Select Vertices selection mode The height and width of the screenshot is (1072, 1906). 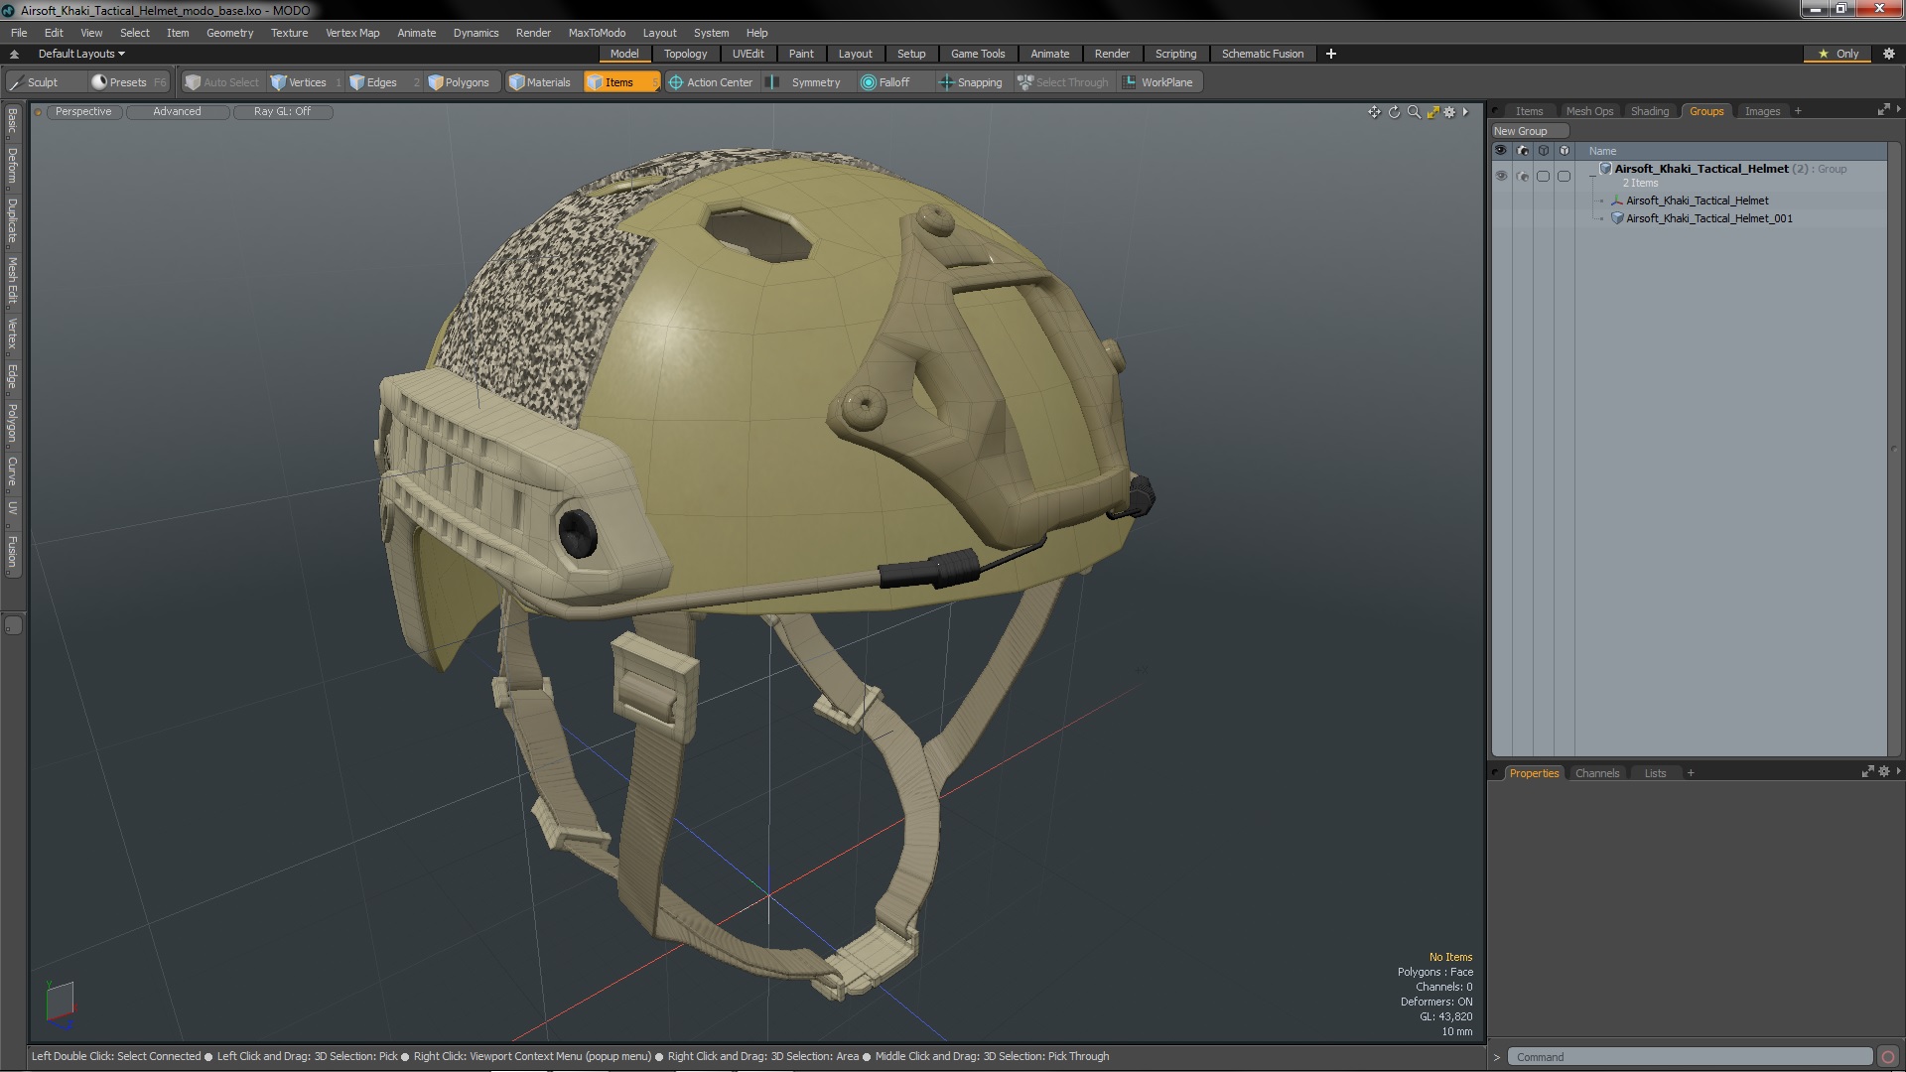[x=299, y=82]
